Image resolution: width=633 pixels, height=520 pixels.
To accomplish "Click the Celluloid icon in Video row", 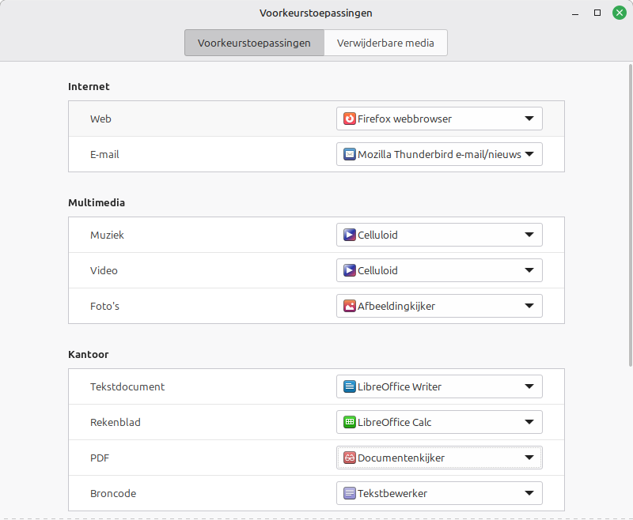I will (x=350, y=270).
